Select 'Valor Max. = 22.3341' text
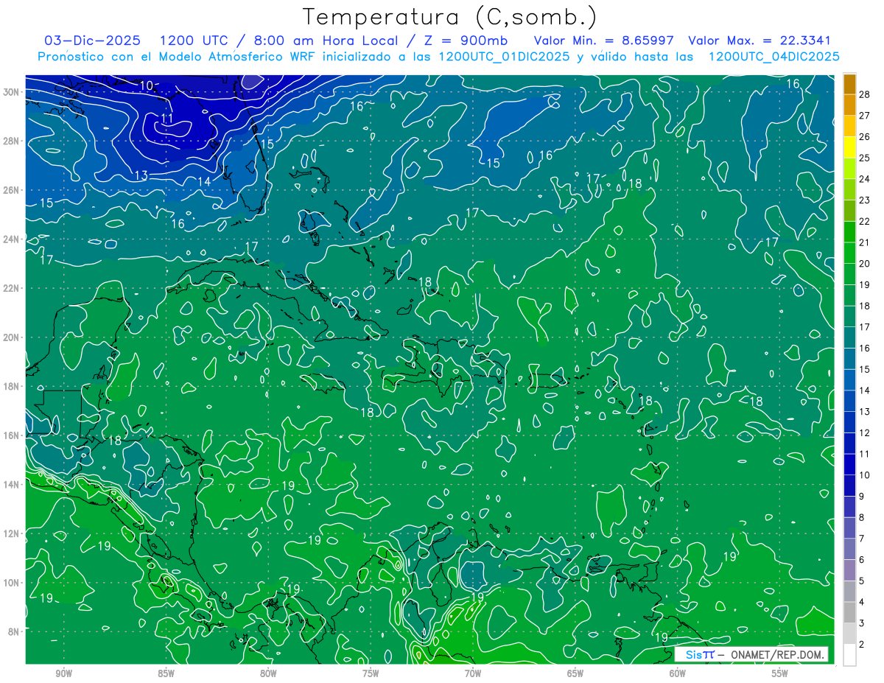 point(759,41)
